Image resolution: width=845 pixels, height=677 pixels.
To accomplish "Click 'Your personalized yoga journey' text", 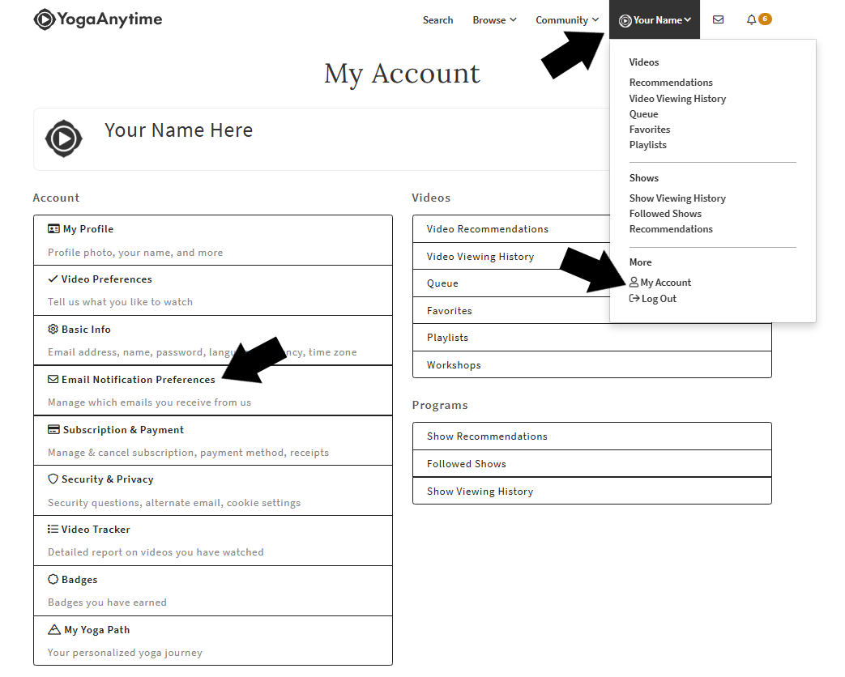I will pyautogui.click(x=125, y=652).
